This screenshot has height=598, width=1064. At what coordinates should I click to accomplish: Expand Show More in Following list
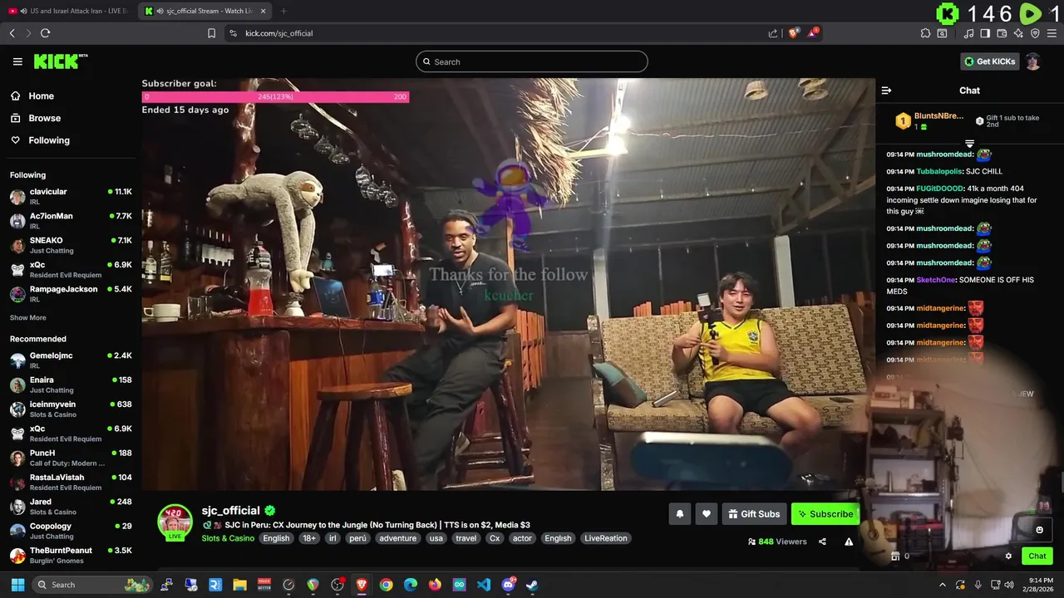tap(28, 318)
